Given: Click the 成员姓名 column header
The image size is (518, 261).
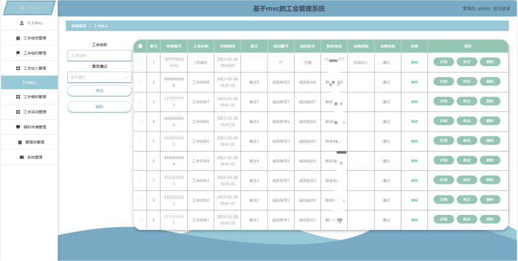Looking at the screenshot, I should (307, 46).
